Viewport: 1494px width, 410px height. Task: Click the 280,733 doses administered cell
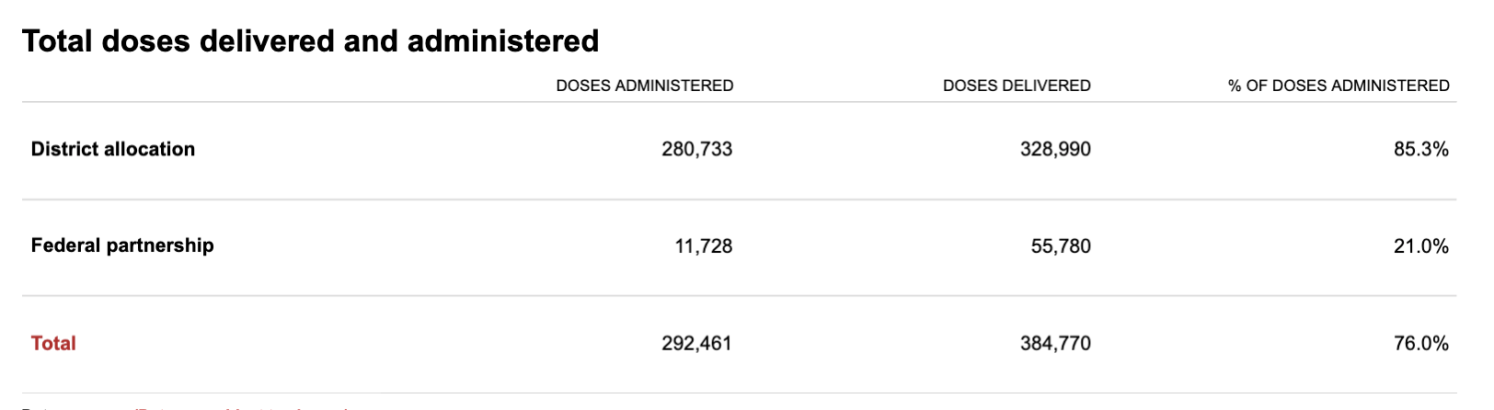[696, 149]
